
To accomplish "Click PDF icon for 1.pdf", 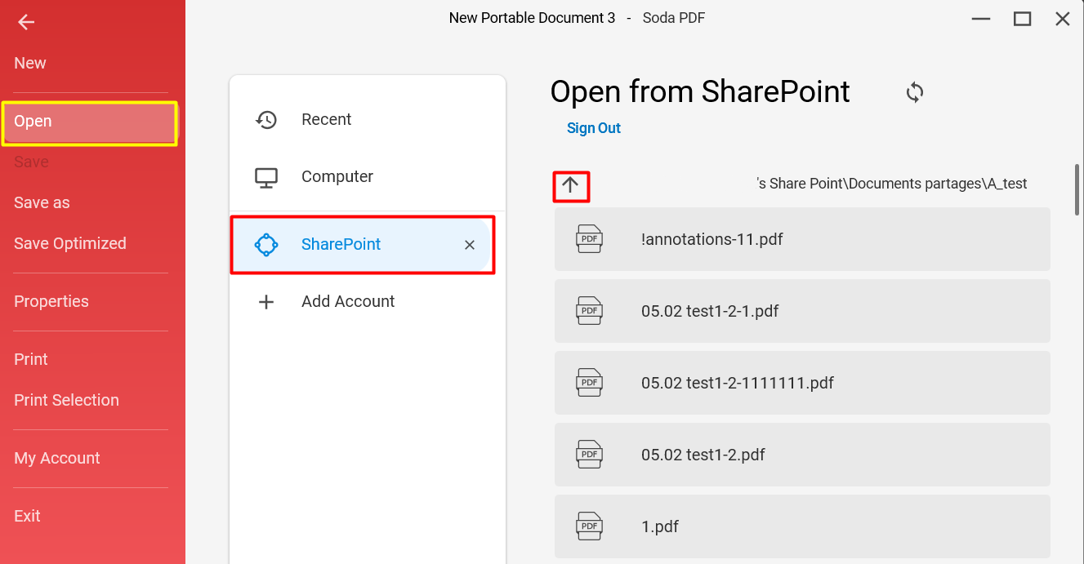I will pyautogui.click(x=590, y=526).
